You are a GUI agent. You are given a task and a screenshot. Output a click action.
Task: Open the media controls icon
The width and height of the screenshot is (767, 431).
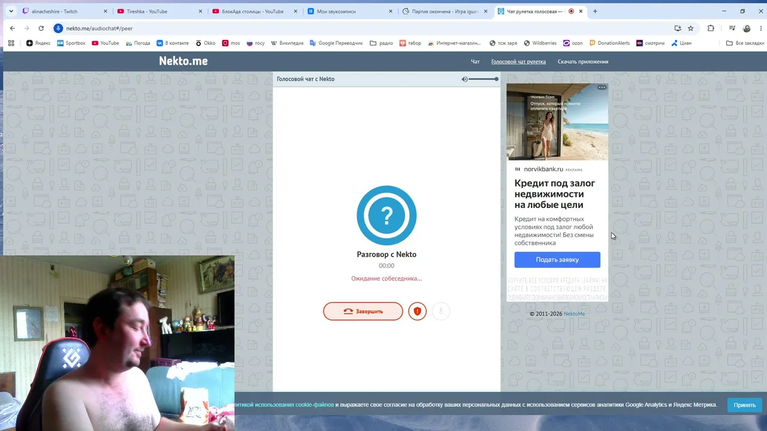[732, 28]
